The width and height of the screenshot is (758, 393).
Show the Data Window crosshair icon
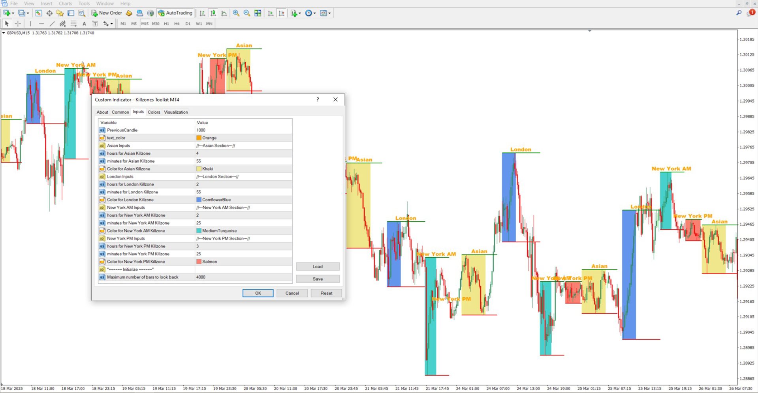tap(49, 13)
